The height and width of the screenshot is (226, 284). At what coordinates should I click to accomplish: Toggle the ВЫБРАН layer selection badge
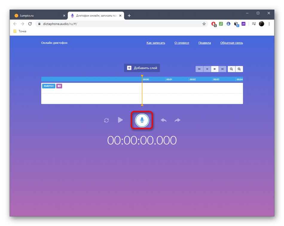(x=49, y=86)
